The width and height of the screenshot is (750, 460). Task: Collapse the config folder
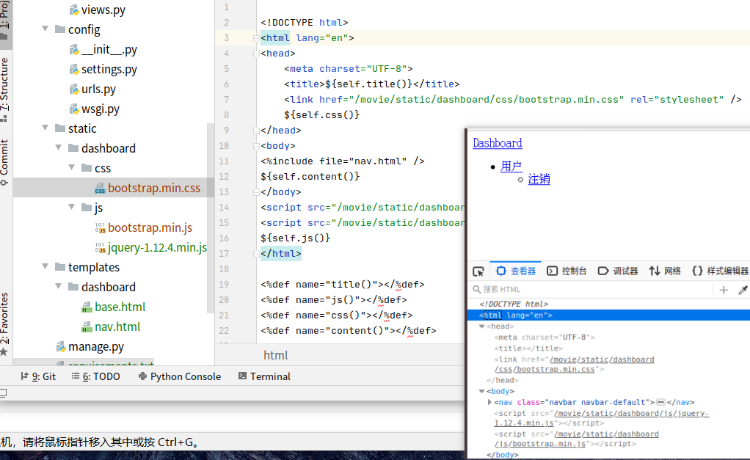point(45,29)
